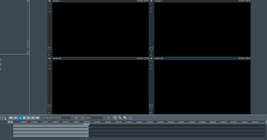Screen dimensions: 267x140
Task: Open the timeline options down-arrow menu
Action: (x=9, y=122)
